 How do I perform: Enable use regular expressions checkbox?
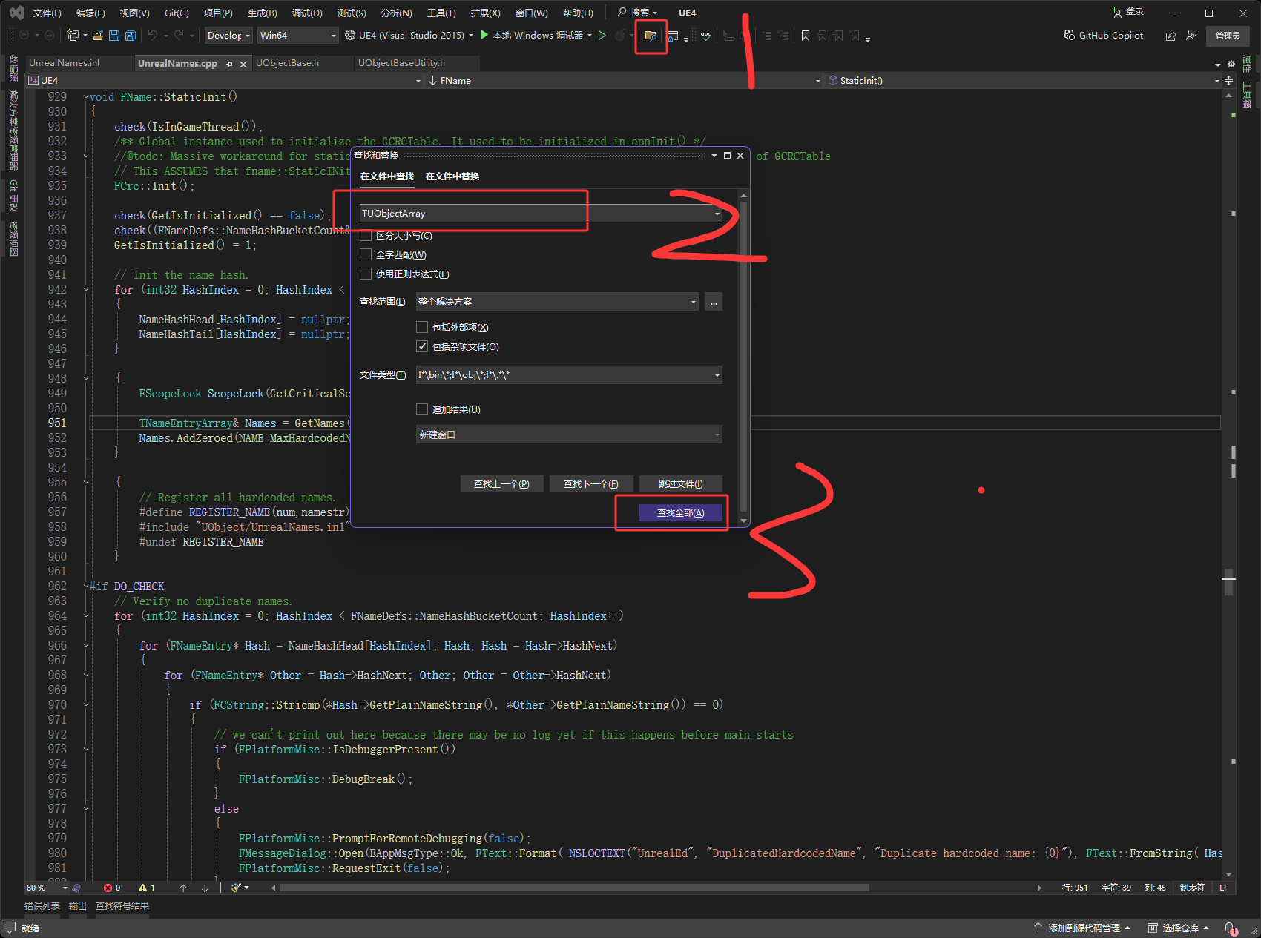click(x=366, y=274)
